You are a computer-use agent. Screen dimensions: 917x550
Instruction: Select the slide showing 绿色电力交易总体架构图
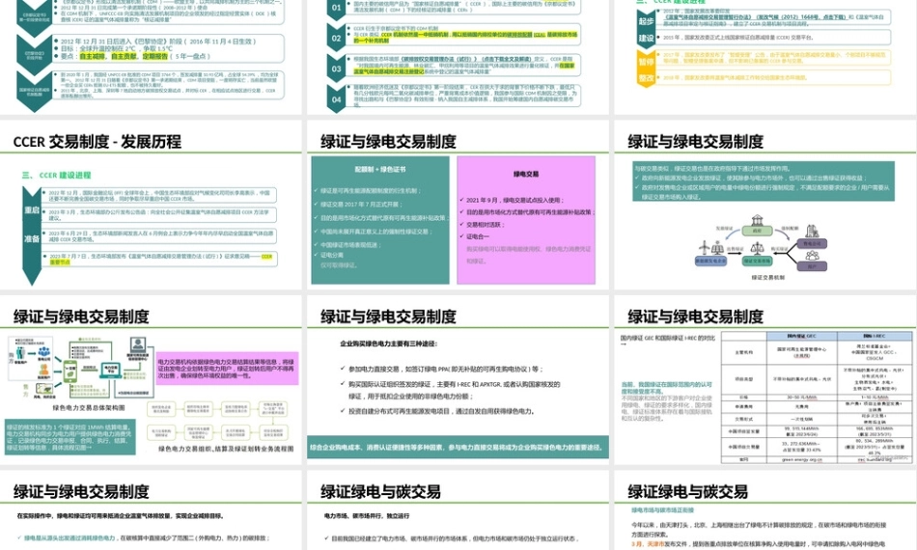pyautogui.click(x=151, y=380)
